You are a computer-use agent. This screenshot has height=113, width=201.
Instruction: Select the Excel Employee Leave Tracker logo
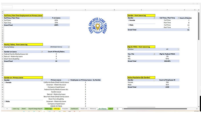point(98,26)
